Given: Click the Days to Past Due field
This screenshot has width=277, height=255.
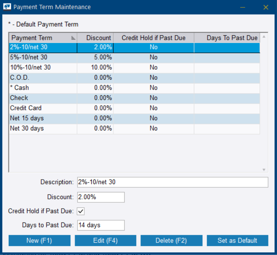Looking at the screenshot, I should point(101,225).
